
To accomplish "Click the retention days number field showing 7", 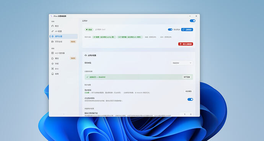I will [185, 114].
